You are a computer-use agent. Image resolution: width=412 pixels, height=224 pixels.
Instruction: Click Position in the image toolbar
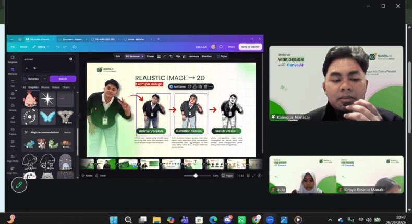pyautogui.click(x=207, y=56)
